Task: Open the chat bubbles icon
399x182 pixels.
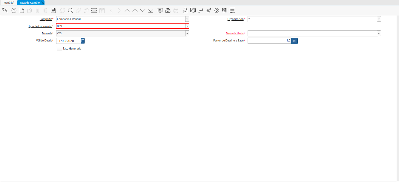Action: pos(86,10)
